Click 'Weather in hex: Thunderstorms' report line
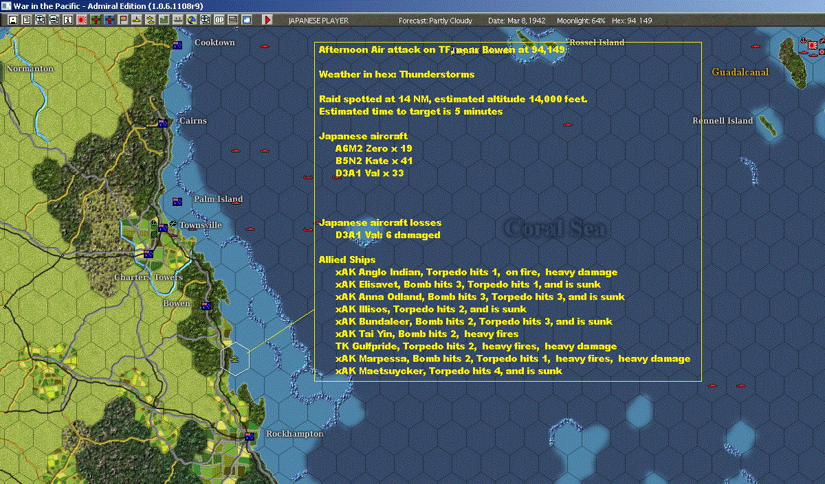 pos(397,74)
